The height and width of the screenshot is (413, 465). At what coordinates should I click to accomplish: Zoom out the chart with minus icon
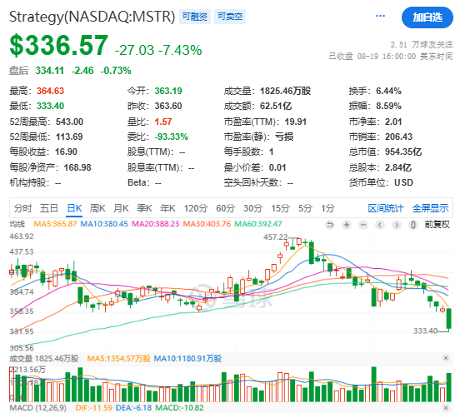(363, 225)
